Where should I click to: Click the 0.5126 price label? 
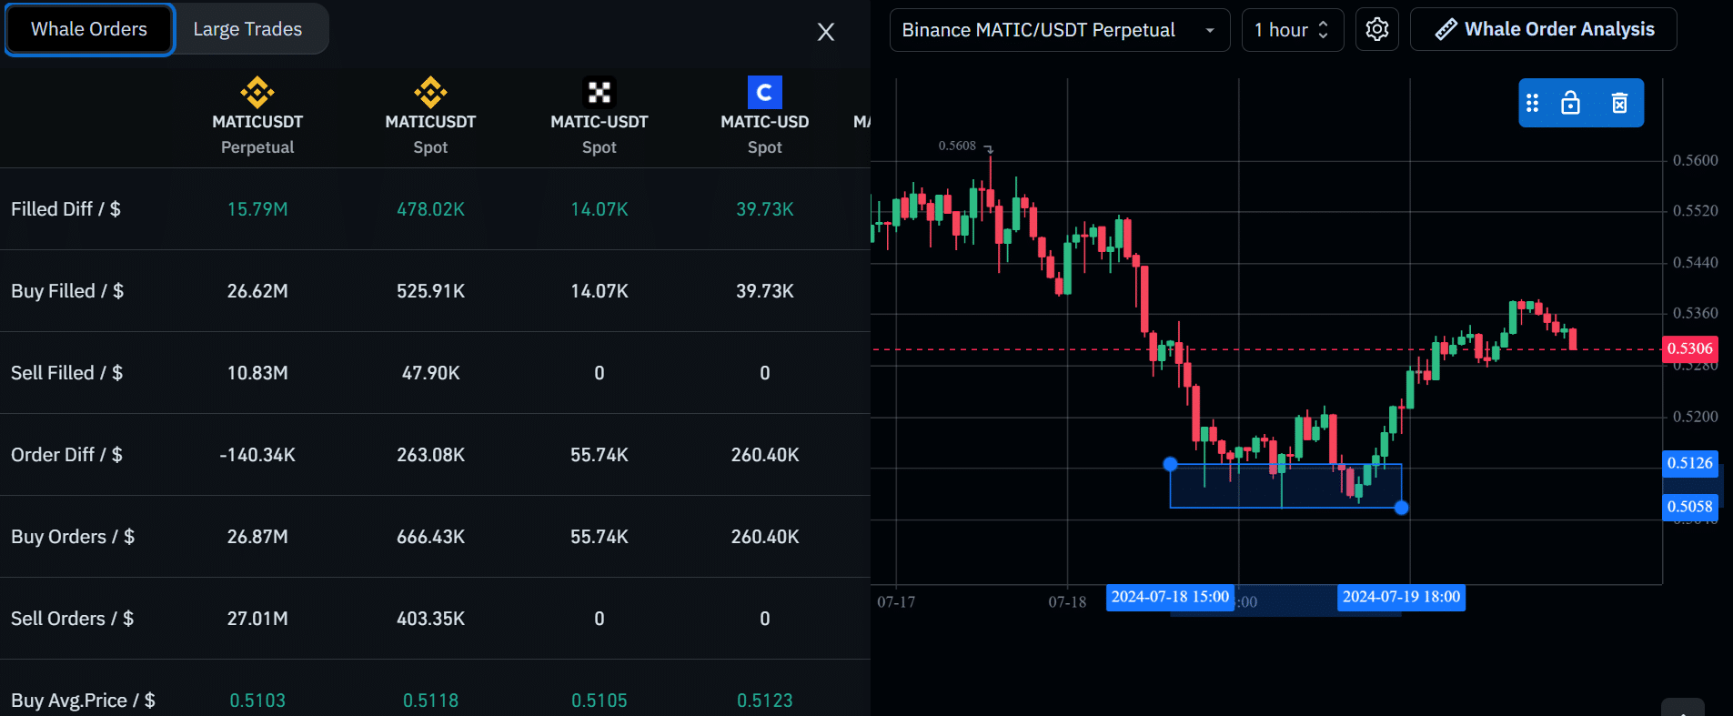pyautogui.click(x=1690, y=463)
